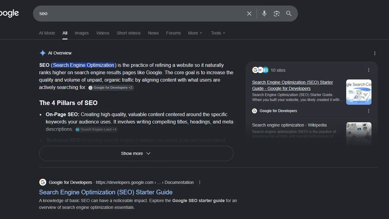Click Google favicon of the first search result
Viewport: 389px width, 219px height.
tap(43, 182)
